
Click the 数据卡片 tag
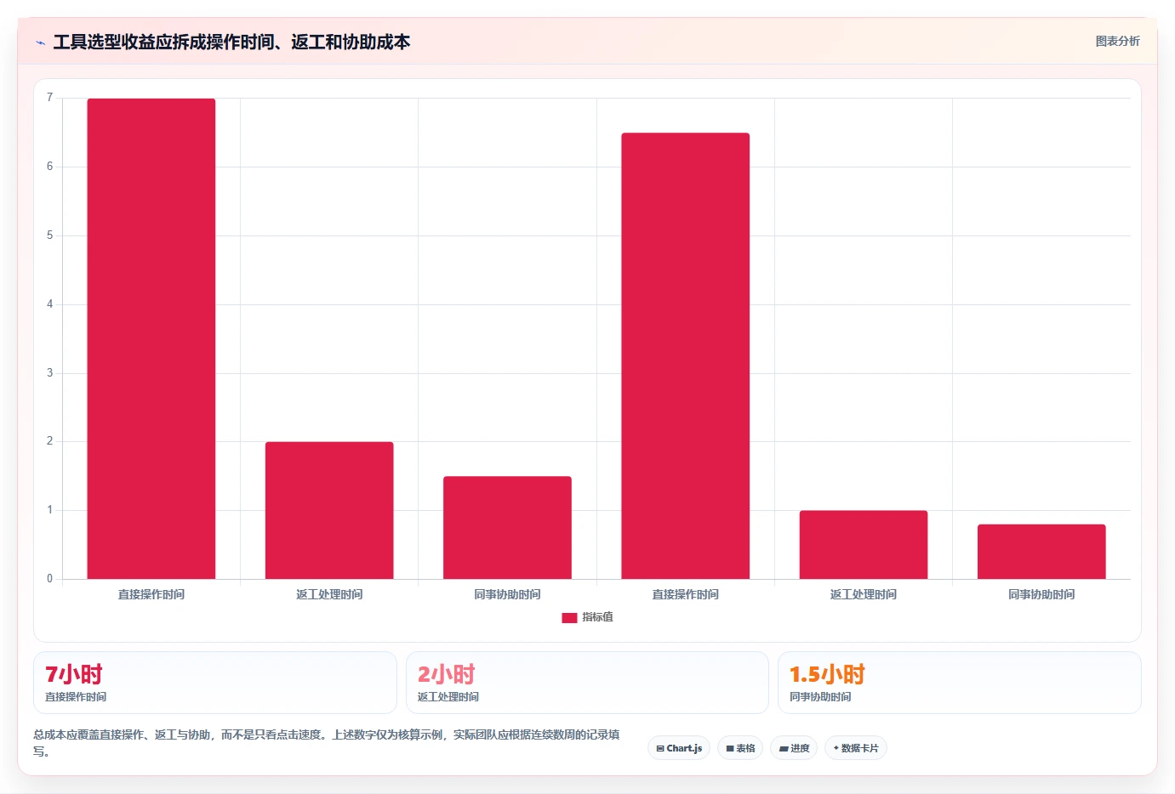pos(856,748)
